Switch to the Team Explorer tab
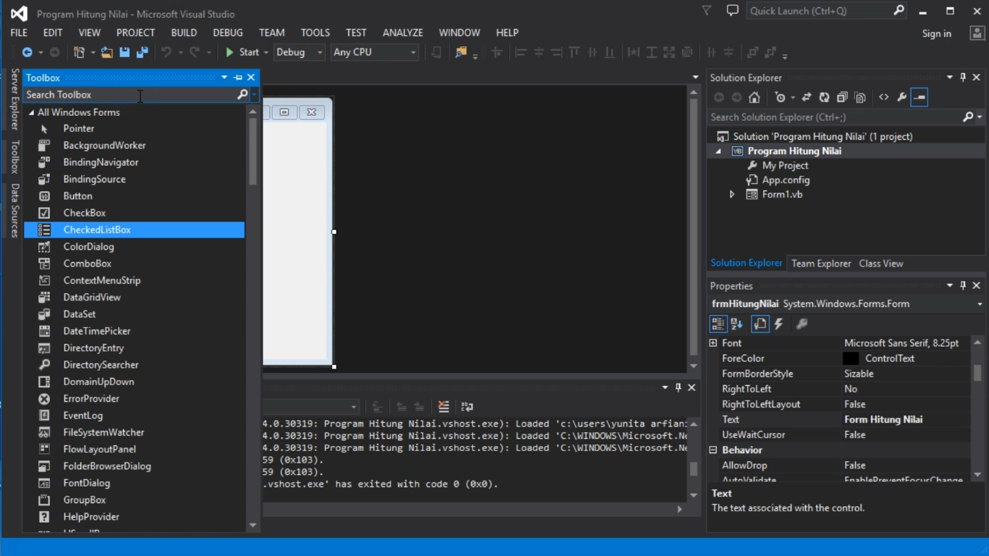Viewport: 989px width, 556px height. [x=821, y=264]
